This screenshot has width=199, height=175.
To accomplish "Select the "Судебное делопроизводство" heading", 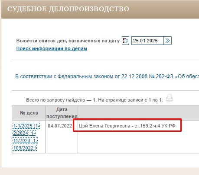I will 68,9.
